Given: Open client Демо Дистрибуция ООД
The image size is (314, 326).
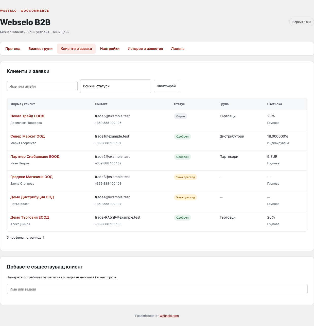Looking at the screenshot, I should [x=32, y=197].
